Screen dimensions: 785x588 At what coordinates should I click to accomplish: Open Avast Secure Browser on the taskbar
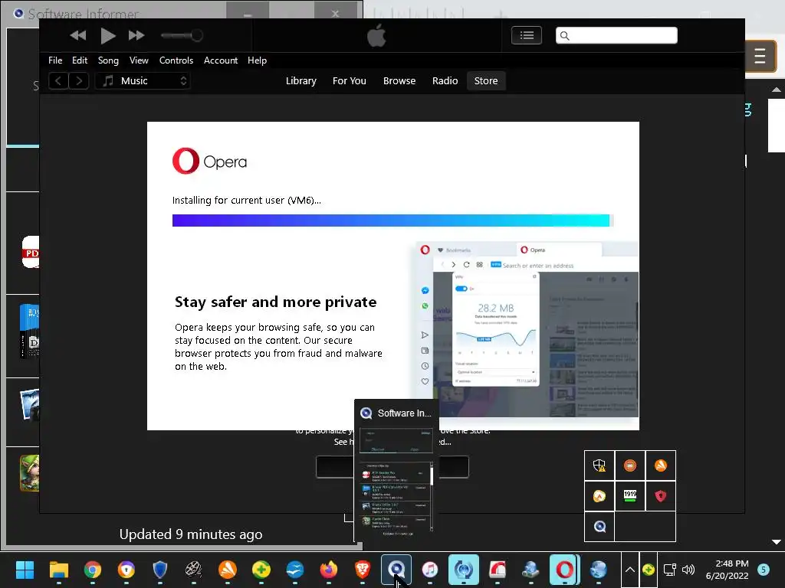click(126, 570)
